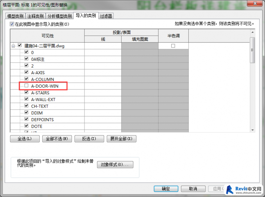Image resolution: width=265 pixels, height=197 pixels.
Task: Cancel with the 取消 button
Action: point(193,189)
